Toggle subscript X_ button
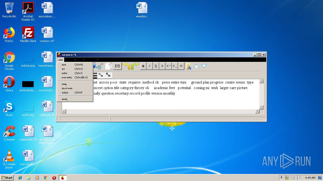 (x=175, y=66)
